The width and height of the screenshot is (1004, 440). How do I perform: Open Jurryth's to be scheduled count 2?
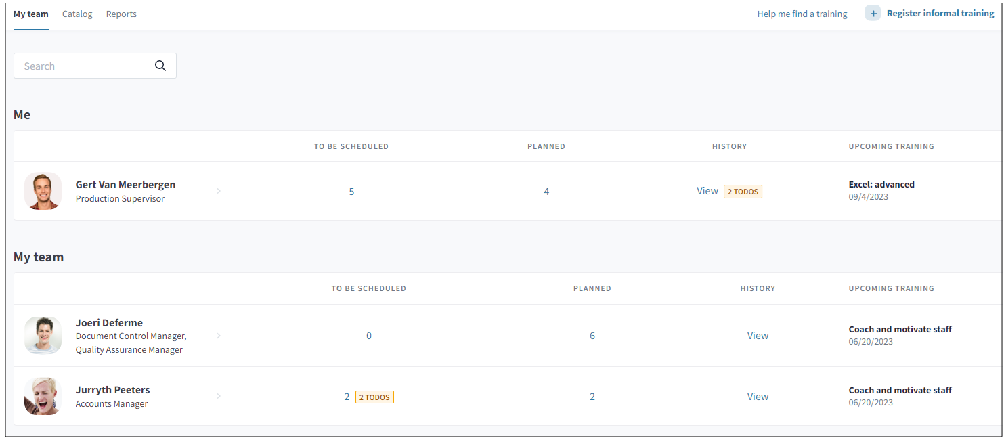[347, 397]
